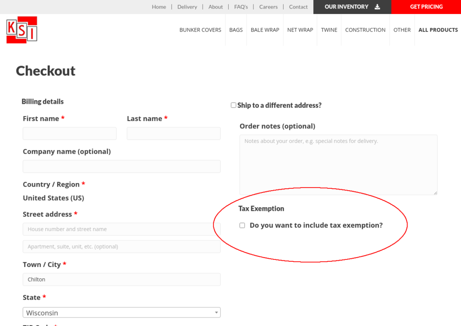Go to the Twine products menu
Image resolution: width=461 pixels, height=326 pixels.
(x=329, y=30)
